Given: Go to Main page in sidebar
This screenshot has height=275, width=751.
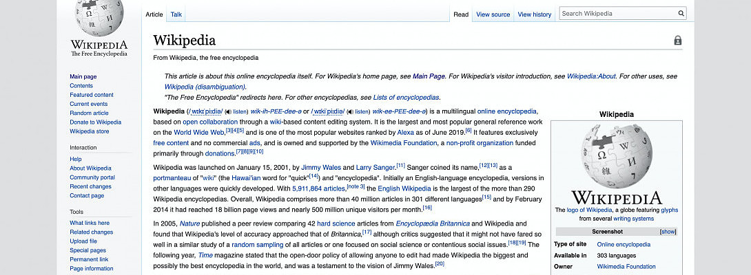Looking at the screenshot, I should pos(83,76).
